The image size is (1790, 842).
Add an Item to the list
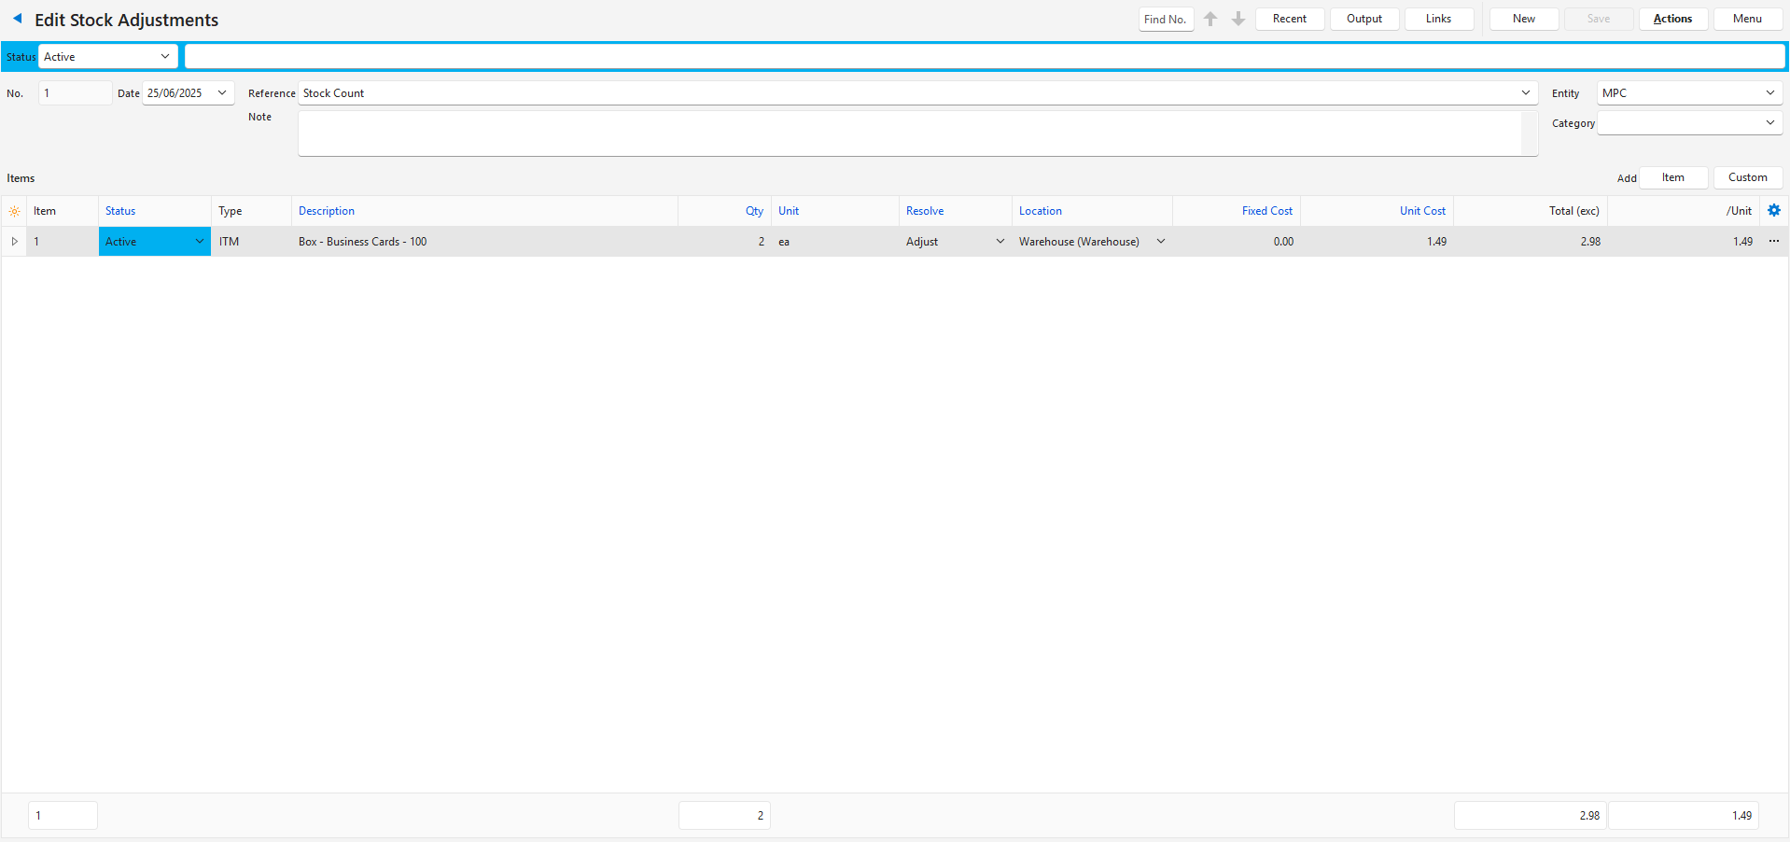point(1672,177)
